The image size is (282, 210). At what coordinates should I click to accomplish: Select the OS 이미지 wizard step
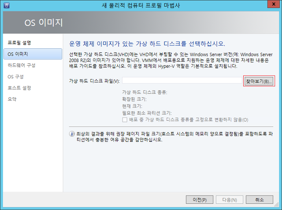pyautogui.click(x=33, y=54)
